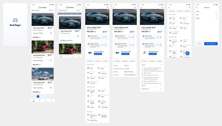Click Call Dealer button on Performance screen
The image size is (222, 126).
coord(125,54)
